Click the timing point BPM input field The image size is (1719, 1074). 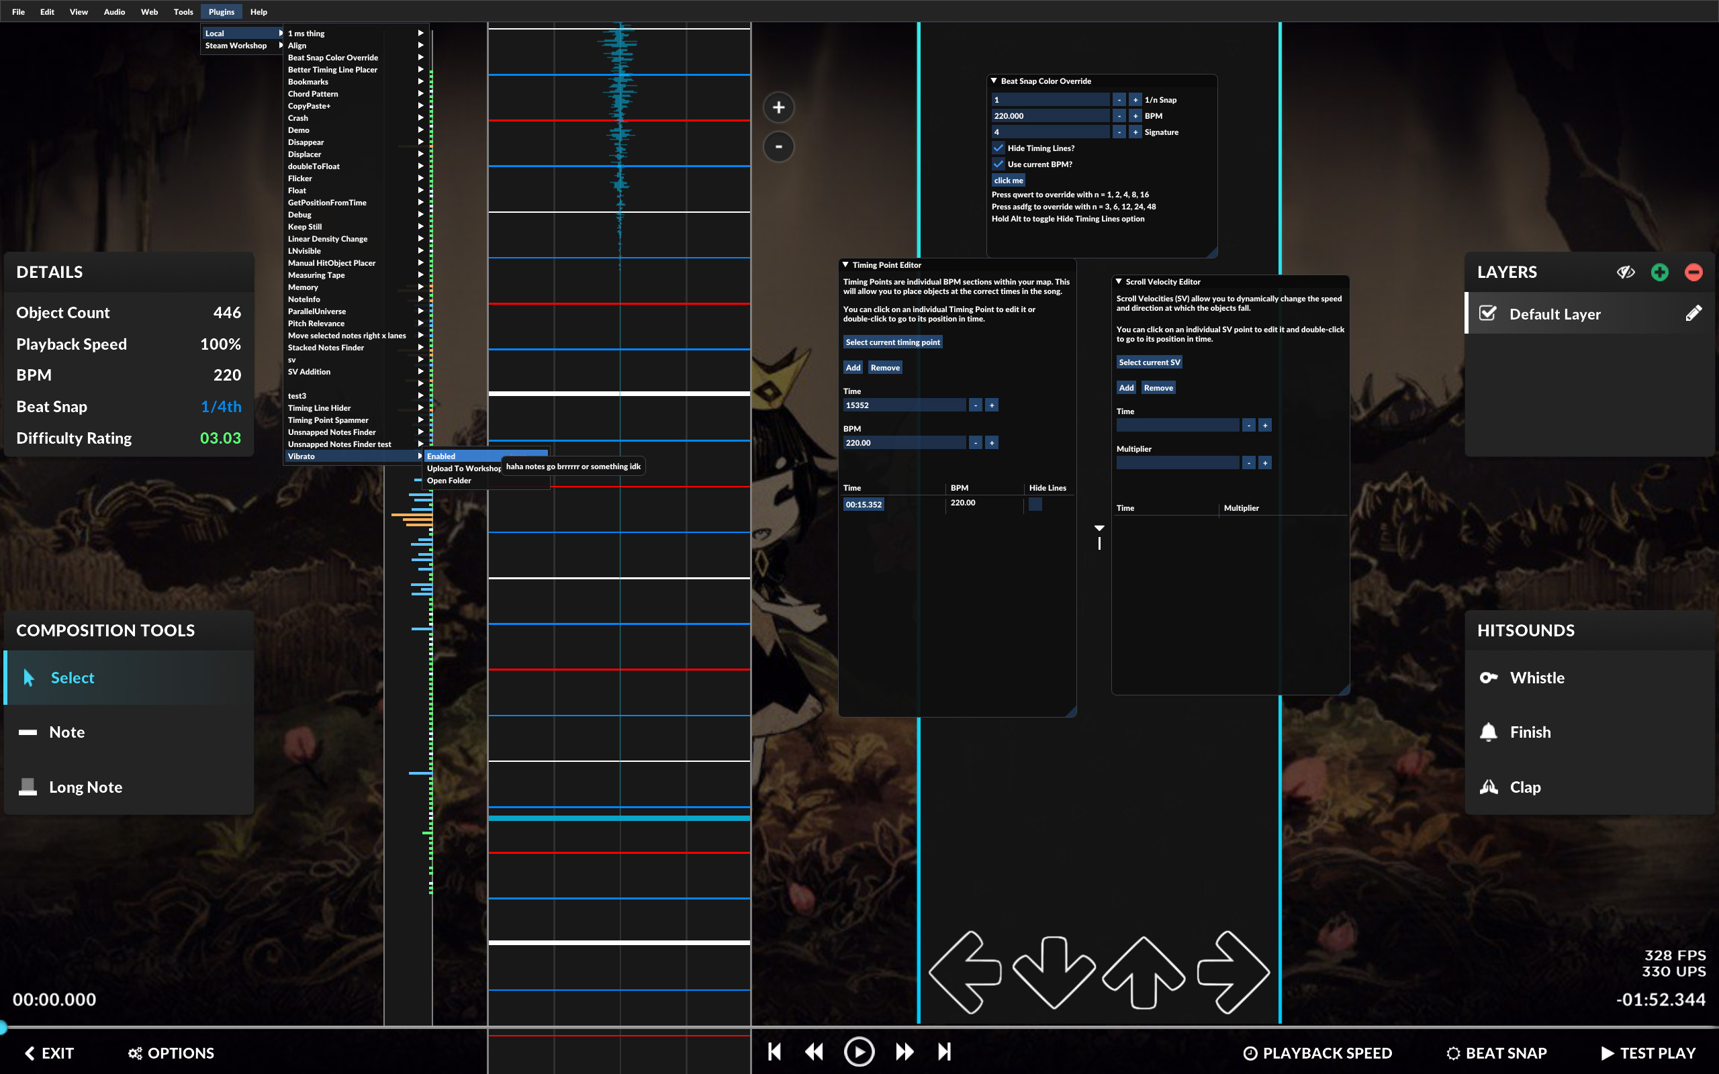[904, 442]
